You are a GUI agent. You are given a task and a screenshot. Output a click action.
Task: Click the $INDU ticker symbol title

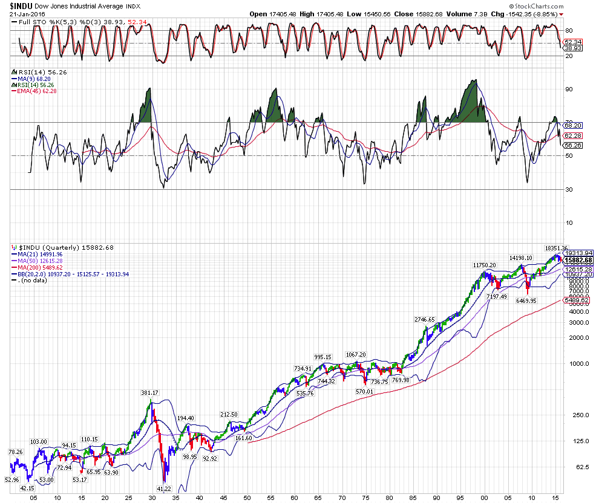[21, 5]
